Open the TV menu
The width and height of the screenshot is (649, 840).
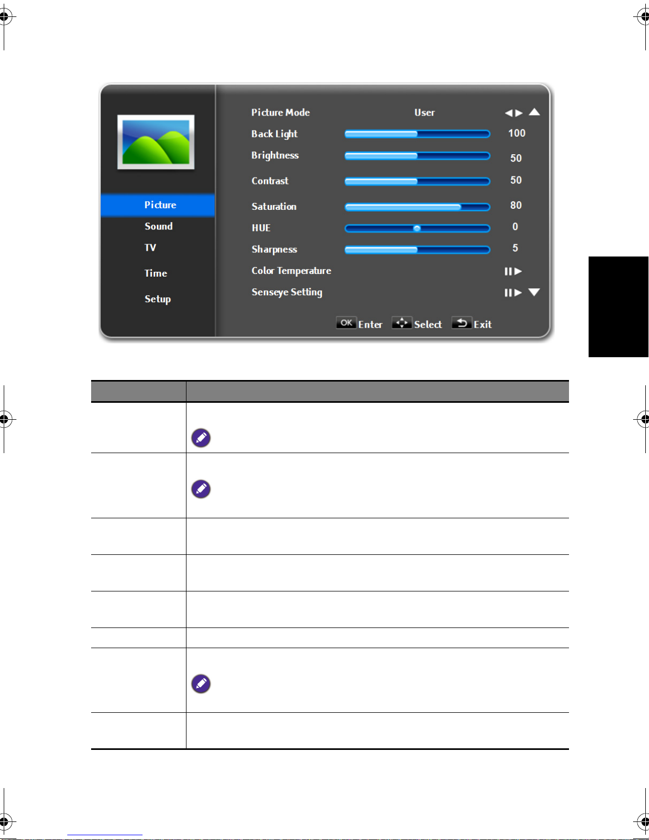tap(150, 247)
